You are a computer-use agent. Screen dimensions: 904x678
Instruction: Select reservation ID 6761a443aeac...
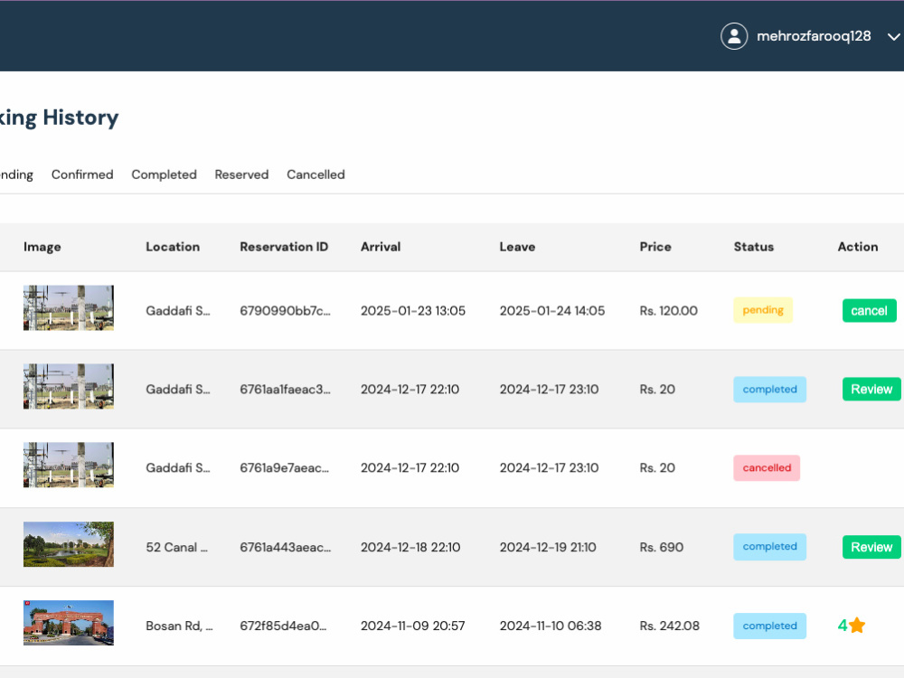286,547
